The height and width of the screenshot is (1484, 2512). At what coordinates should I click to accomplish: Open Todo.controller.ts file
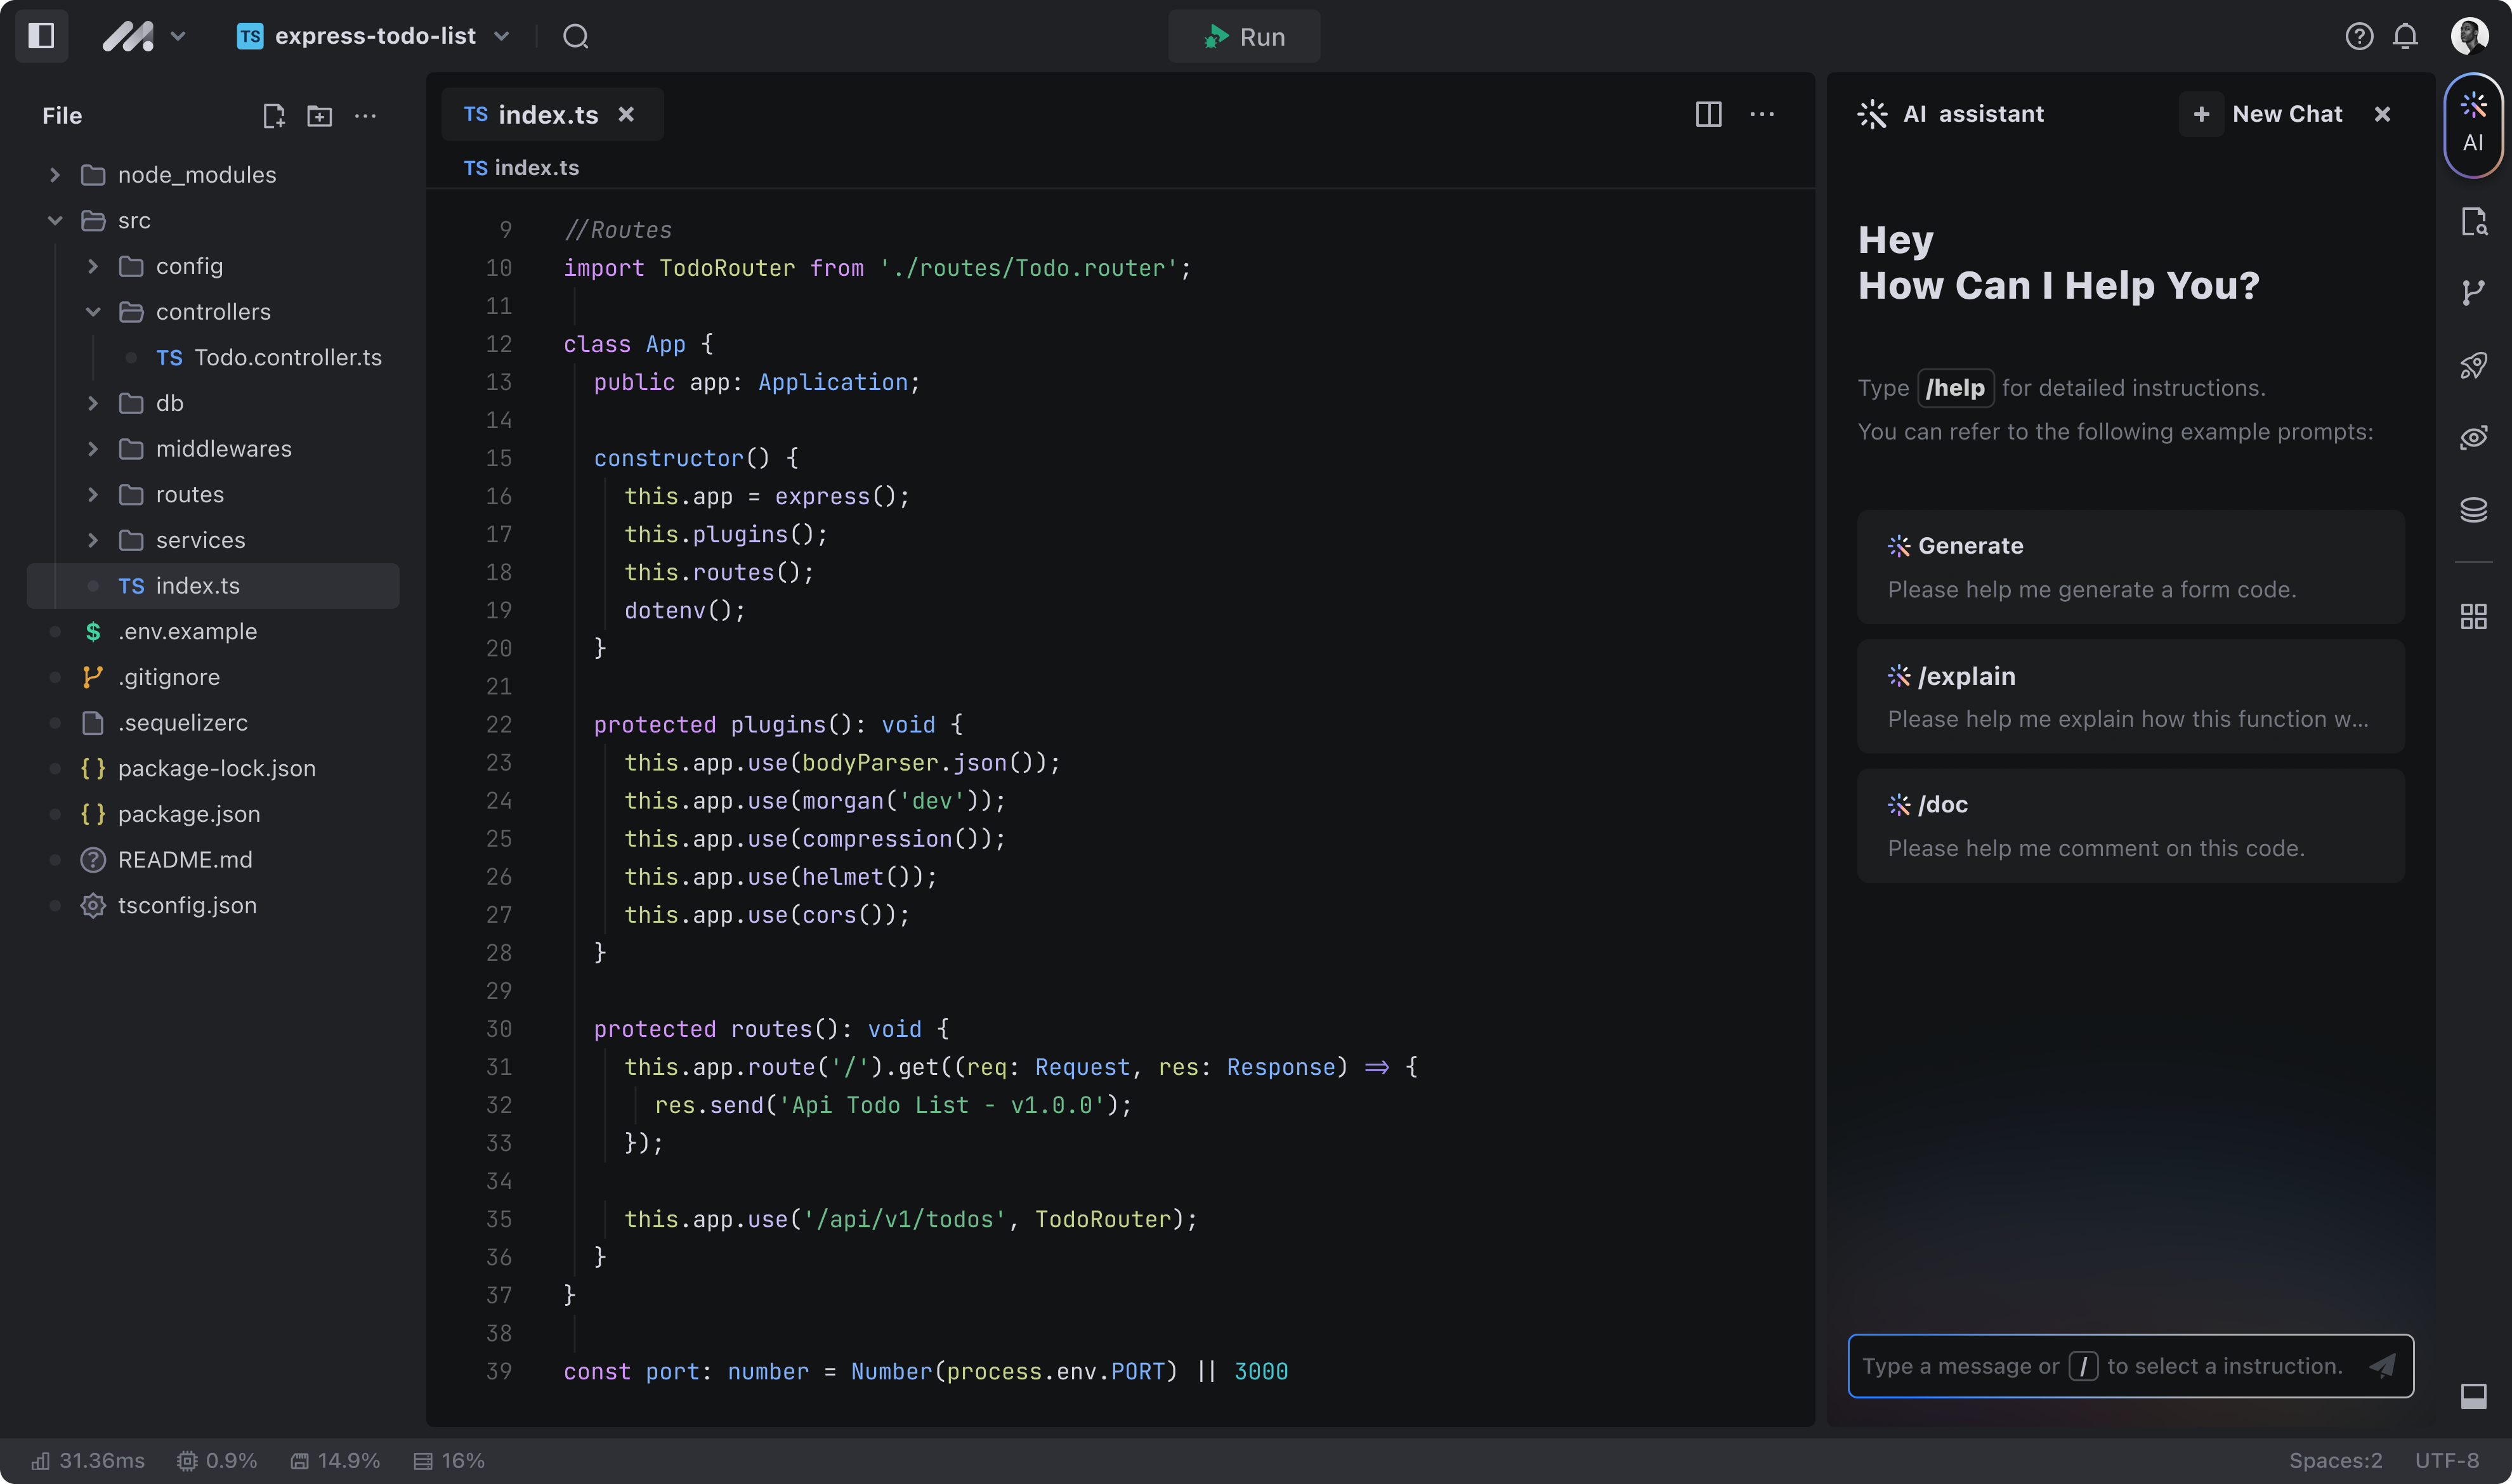pyautogui.click(x=268, y=358)
